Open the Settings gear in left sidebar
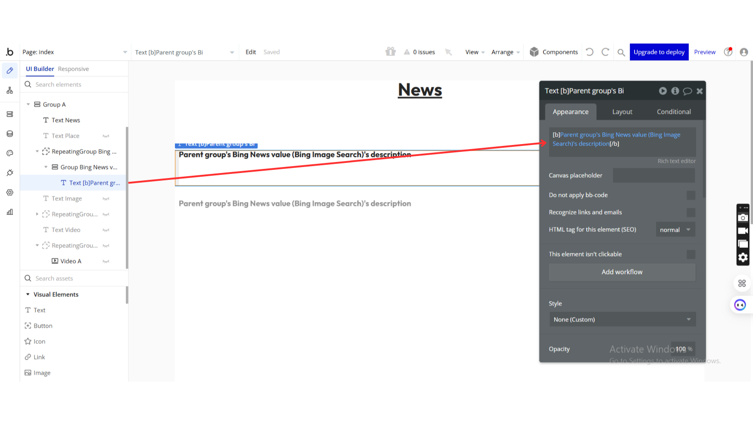This screenshot has height=424, width=753. 10,193
